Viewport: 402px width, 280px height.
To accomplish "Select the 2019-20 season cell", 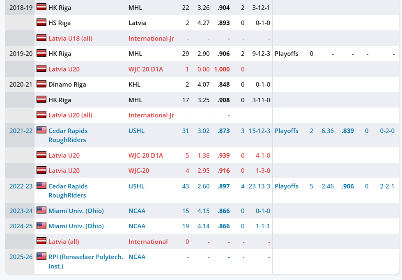I will click(21, 54).
